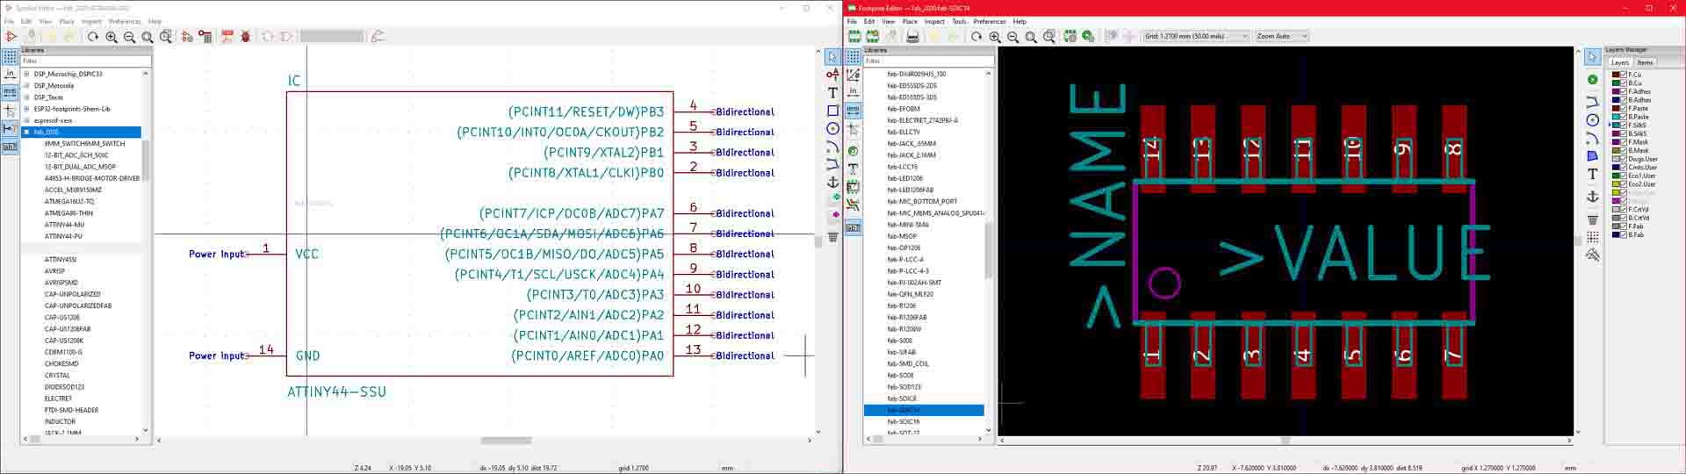Open the Grid size dropdown in Footprint Editor
This screenshot has height=474, width=1686.
[1196, 36]
